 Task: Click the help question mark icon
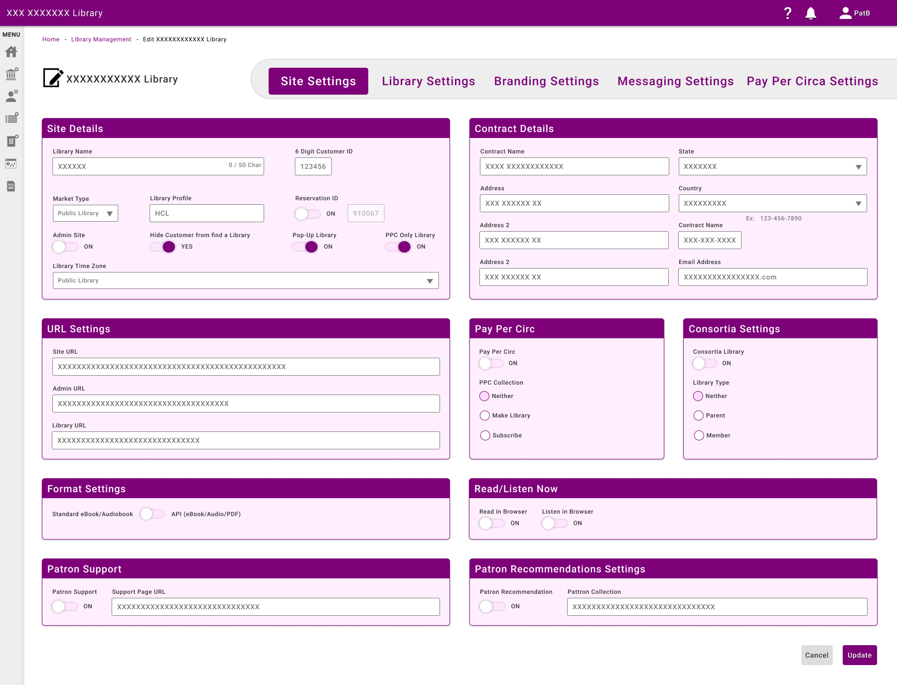[787, 13]
